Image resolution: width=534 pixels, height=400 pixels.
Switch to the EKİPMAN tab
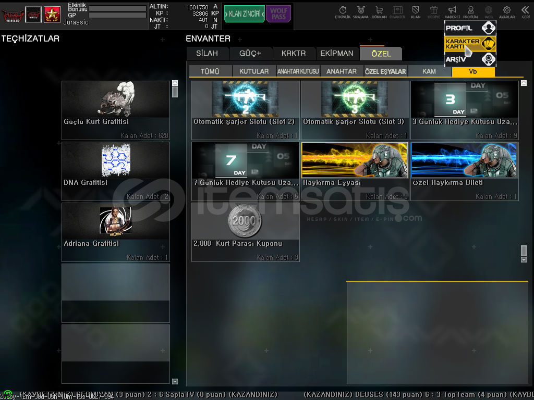(337, 54)
